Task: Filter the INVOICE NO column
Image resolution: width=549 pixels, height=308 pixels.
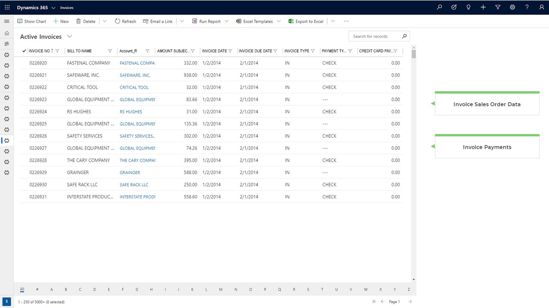Action: point(57,51)
